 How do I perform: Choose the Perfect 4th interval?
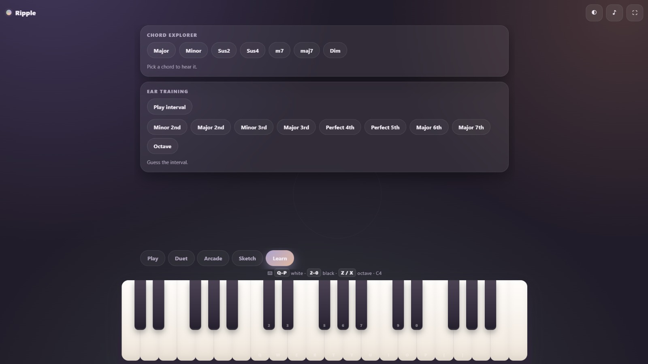coord(340,127)
